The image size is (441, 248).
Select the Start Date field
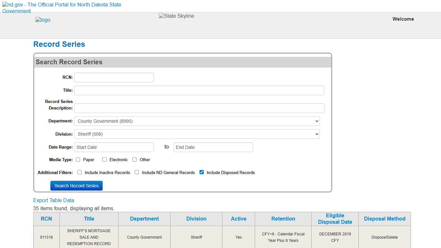coord(114,147)
